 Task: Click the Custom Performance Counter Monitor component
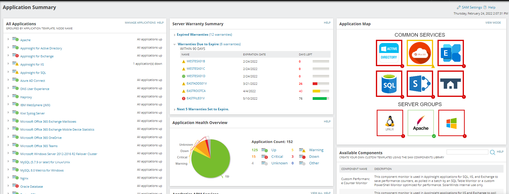tap(355, 181)
